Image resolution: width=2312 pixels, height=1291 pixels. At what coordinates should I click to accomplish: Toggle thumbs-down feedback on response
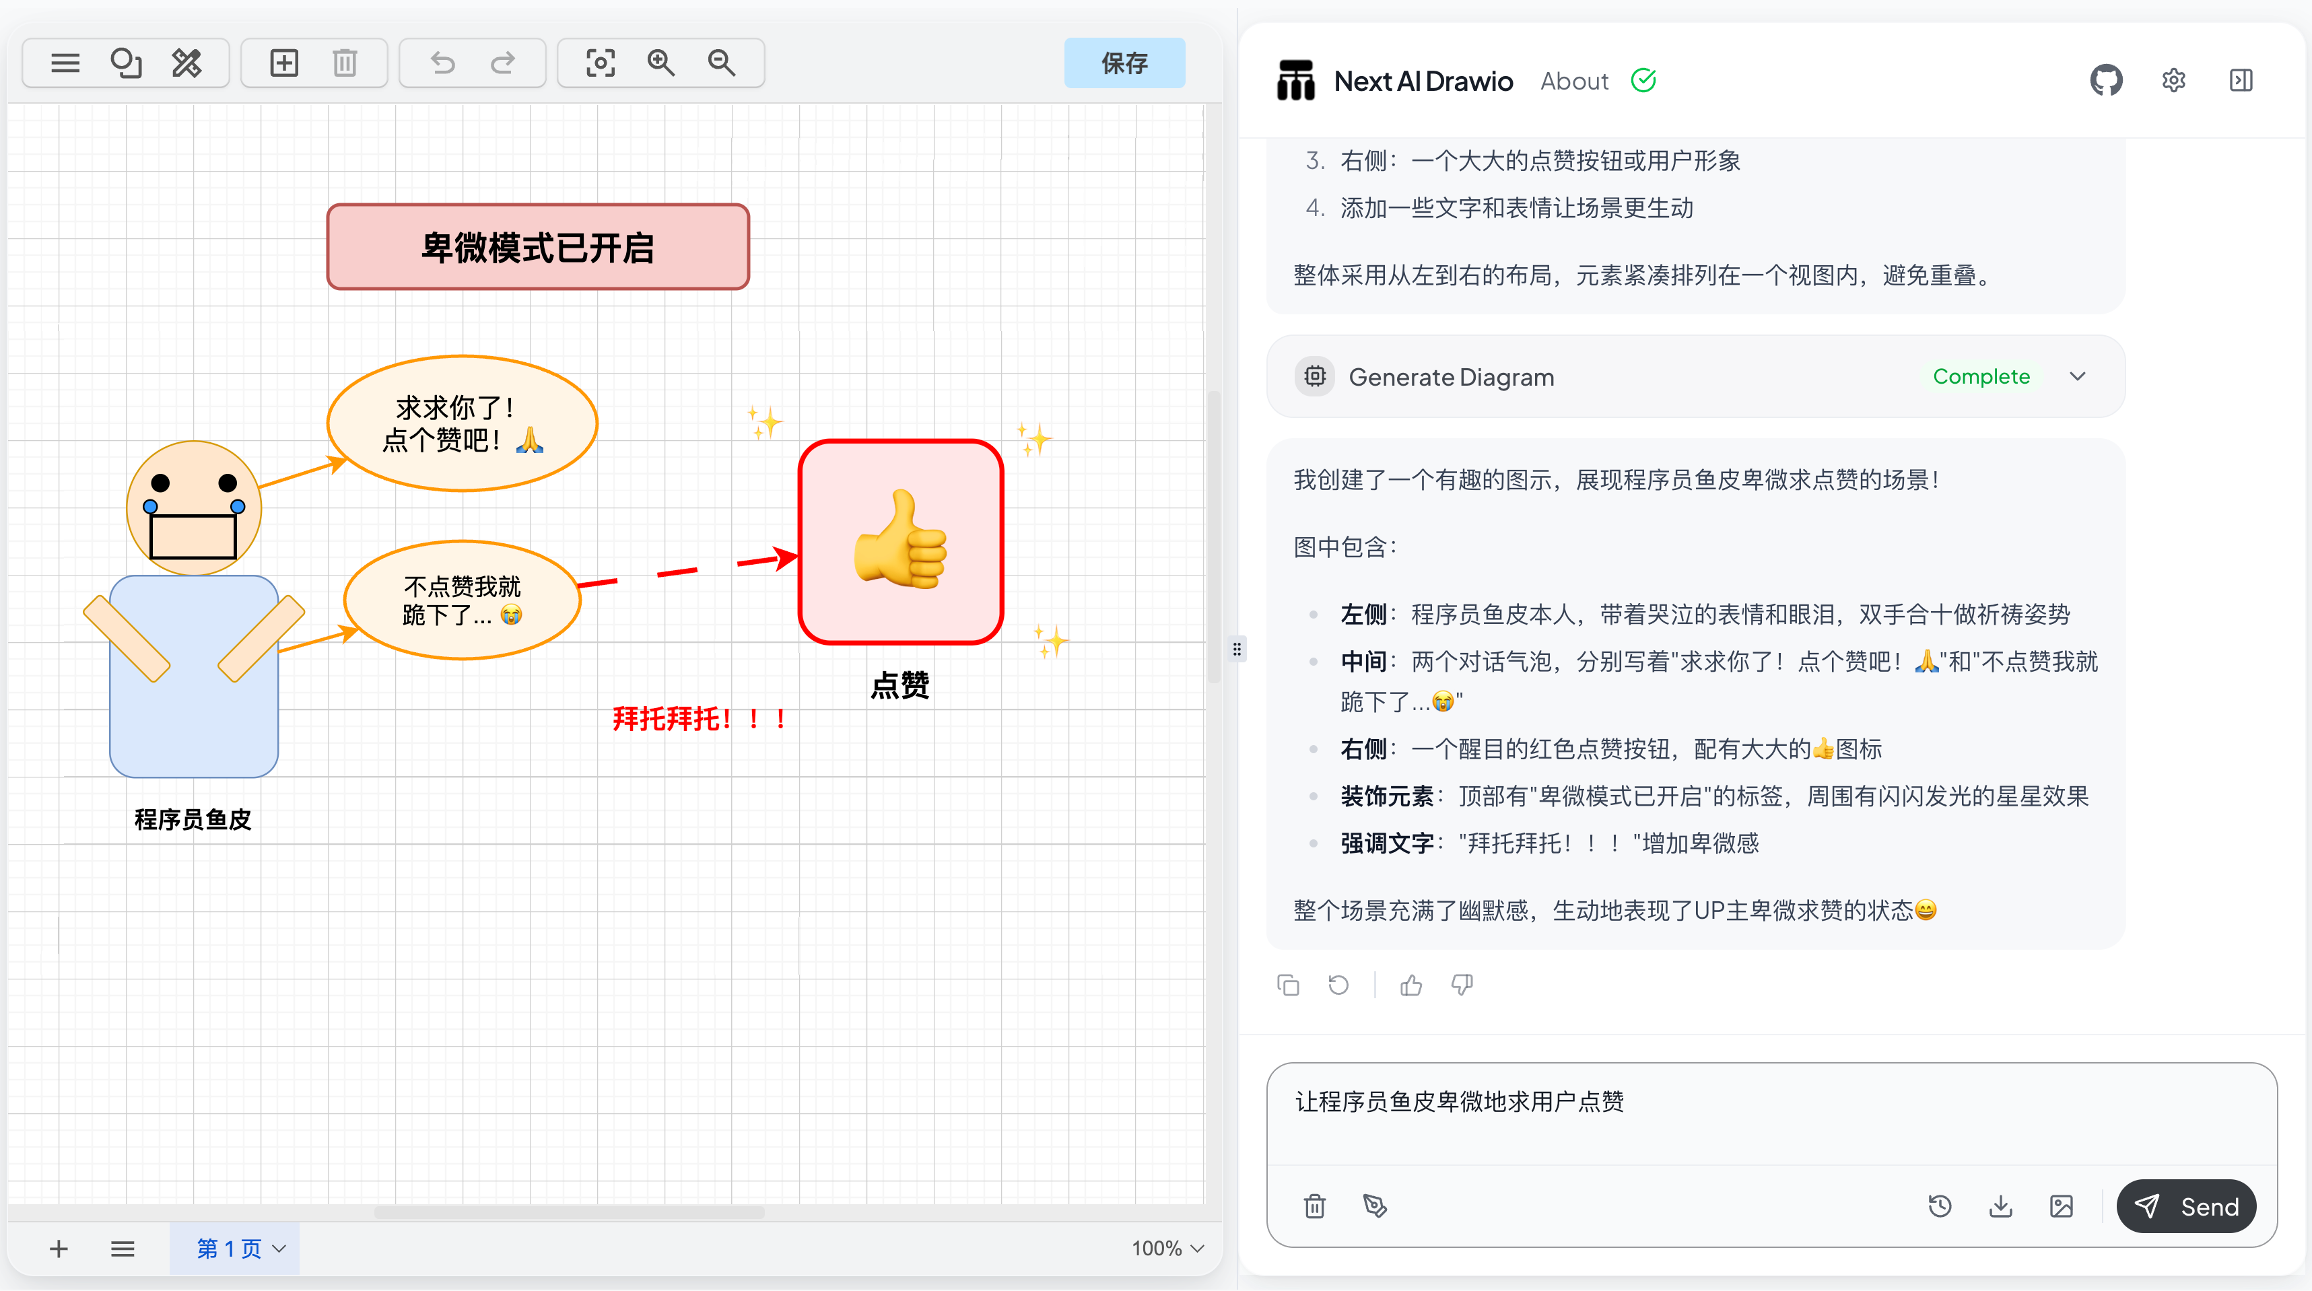coord(1462,985)
